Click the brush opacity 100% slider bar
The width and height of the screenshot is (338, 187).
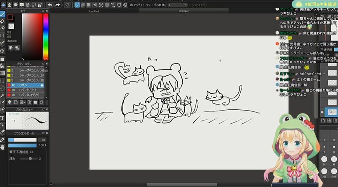tap(22, 145)
